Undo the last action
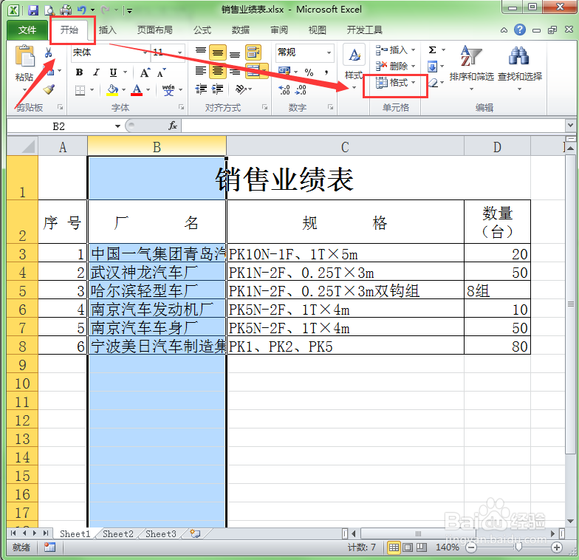 tap(81, 10)
